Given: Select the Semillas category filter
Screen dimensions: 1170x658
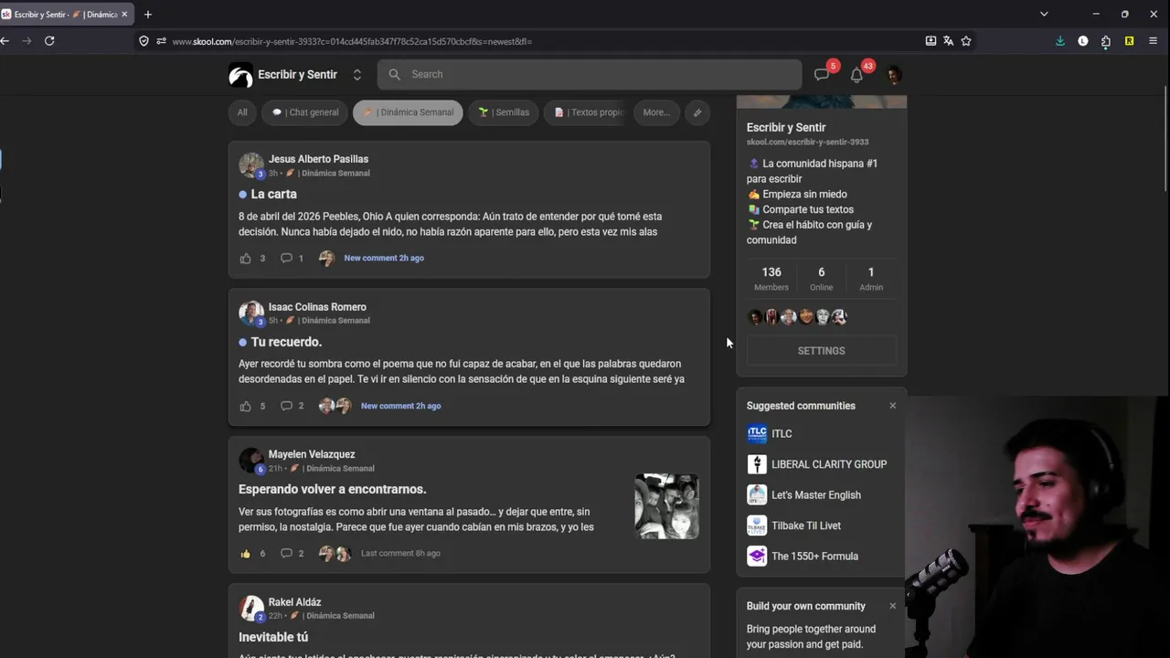Looking at the screenshot, I should (x=504, y=112).
